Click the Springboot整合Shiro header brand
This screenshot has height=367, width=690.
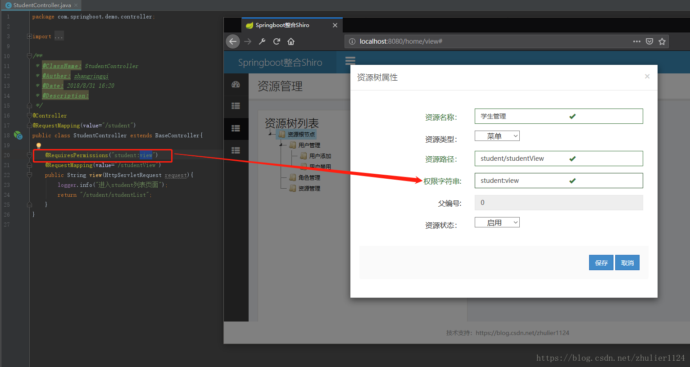tap(280, 63)
